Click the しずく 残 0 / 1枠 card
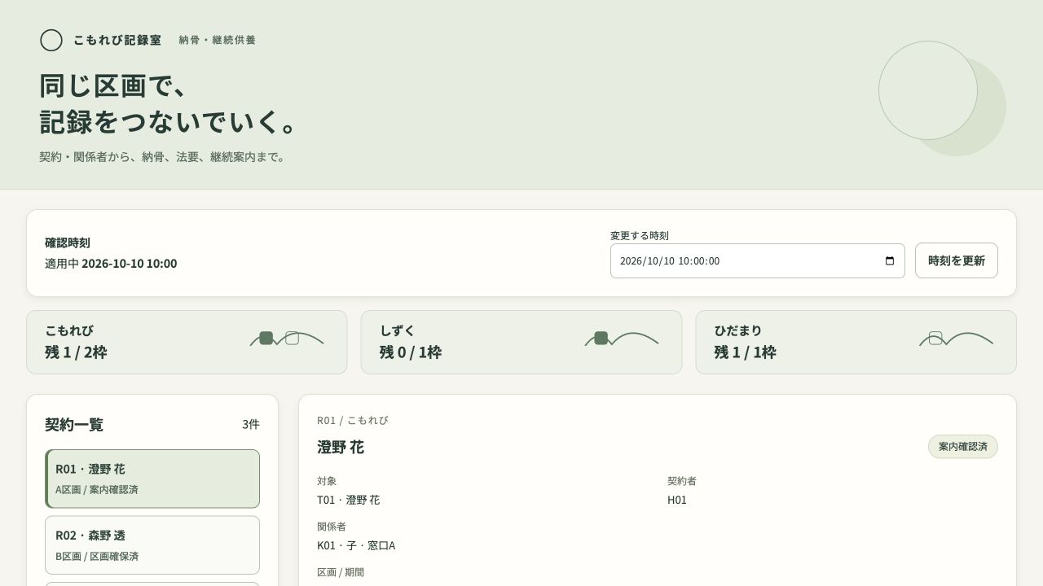Screen dimensions: 1043x586 click(x=521, y=342)
